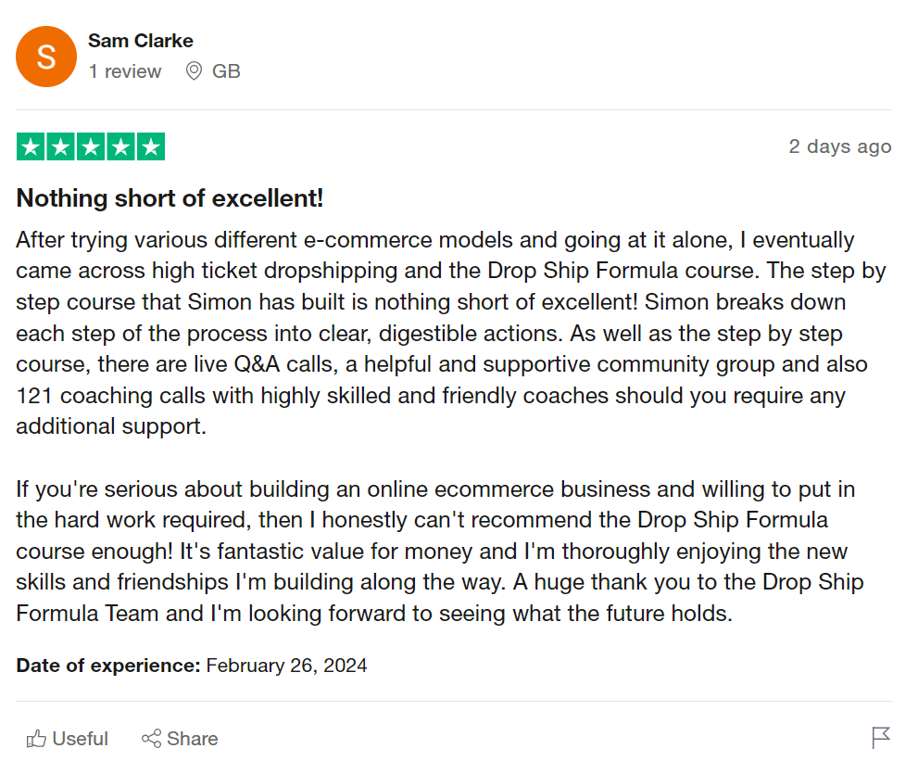
Task: Open Sam Clarke's orange avatar
Action: [x=46, y=57]
